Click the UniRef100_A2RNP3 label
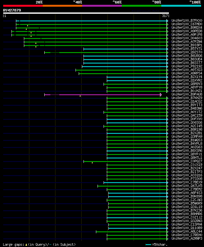 point(187,238)
